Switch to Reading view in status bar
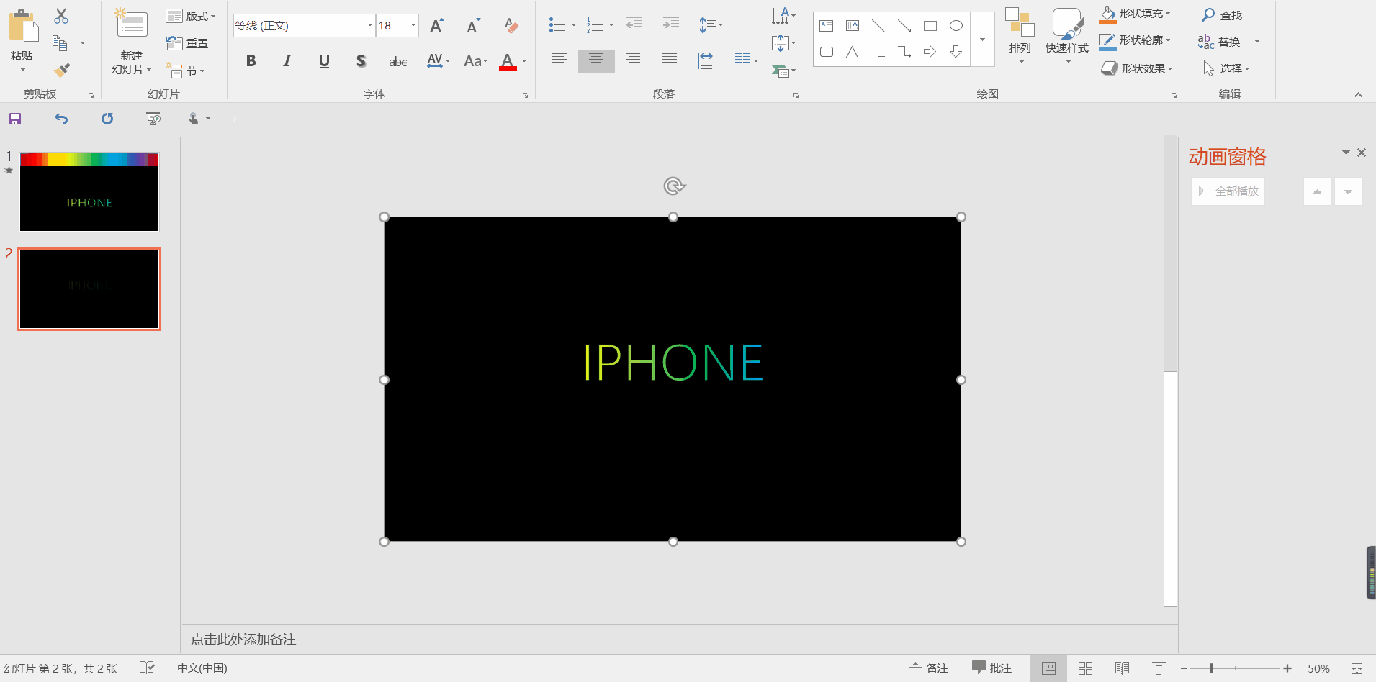Screen dimensions: 1376x682 1122,668
